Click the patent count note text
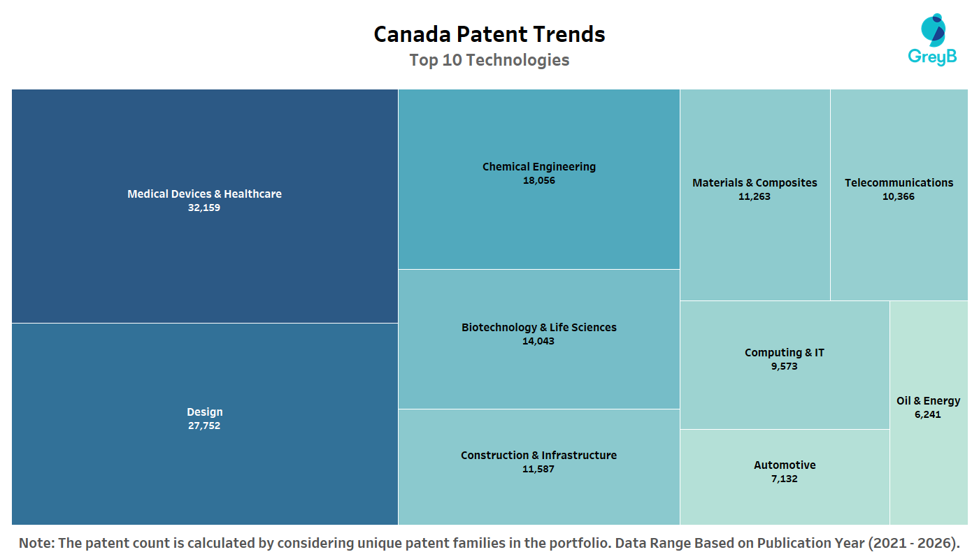The image size is (979, 559). click(489, 543)
